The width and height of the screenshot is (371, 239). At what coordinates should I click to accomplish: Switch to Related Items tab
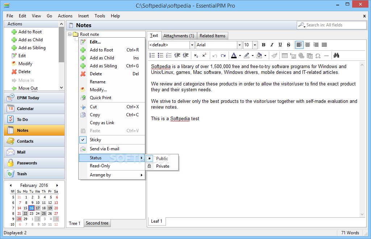tap(212, 36)
